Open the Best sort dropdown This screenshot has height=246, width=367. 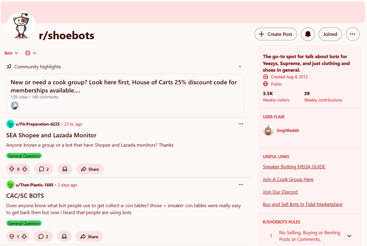(11, 53)
